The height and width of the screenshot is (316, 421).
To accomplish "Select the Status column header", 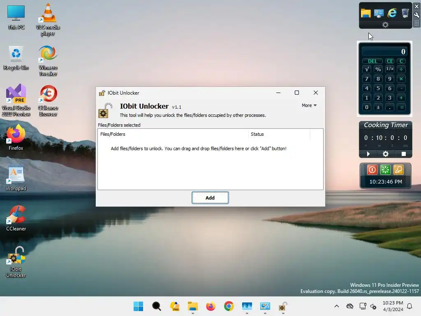I will 279,134.
